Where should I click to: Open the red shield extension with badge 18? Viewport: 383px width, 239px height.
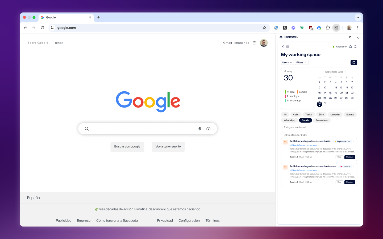pos(311,28)
